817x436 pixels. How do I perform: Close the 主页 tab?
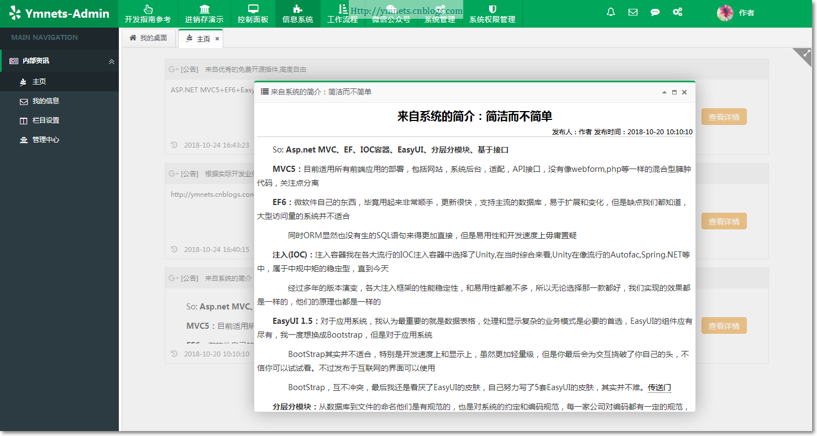click(x=217, y=39)
